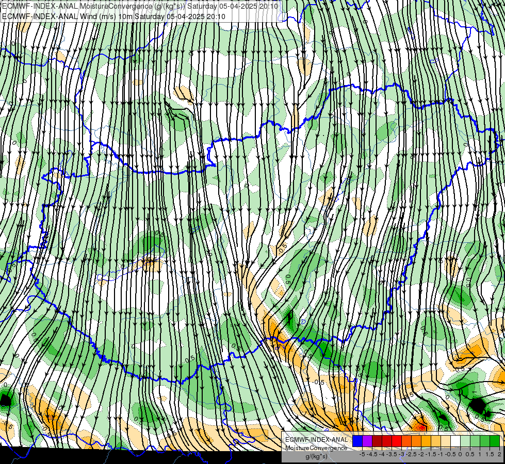Click the legend tick value 2

tap(499, 454)
